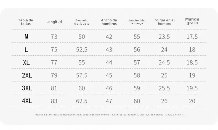This screenshot has width=218, height=130.
Task: Select the M size row label
Action: tap(26, 36)
